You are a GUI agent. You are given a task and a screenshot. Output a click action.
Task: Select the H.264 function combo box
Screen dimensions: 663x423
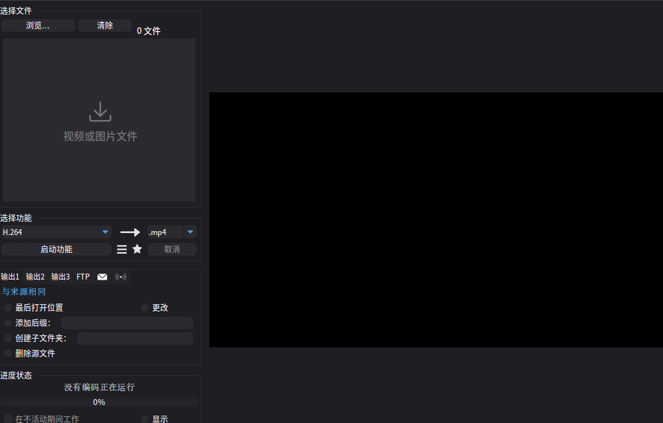56,232
